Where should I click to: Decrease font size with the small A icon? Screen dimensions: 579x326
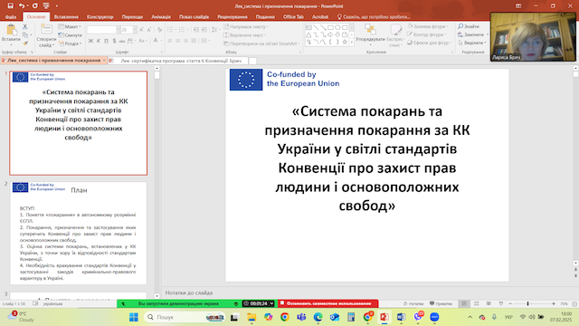tap(148, 30)
